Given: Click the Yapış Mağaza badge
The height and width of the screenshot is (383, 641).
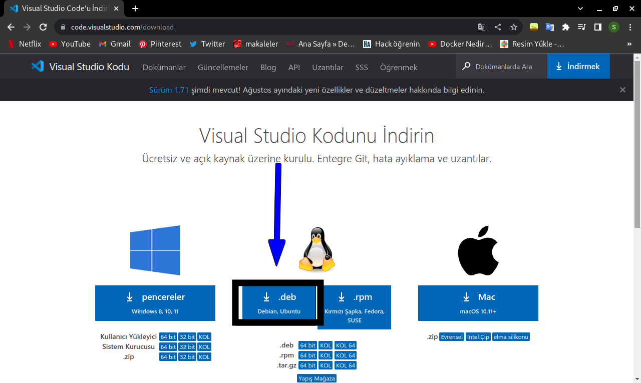Looking at the screenshot, I should 317,378.
